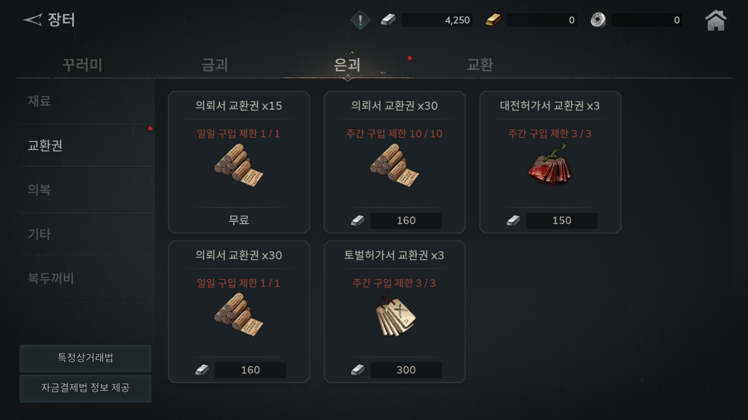Open the 교환 tab
Viewport: 748px width, 420px height.
480,65
